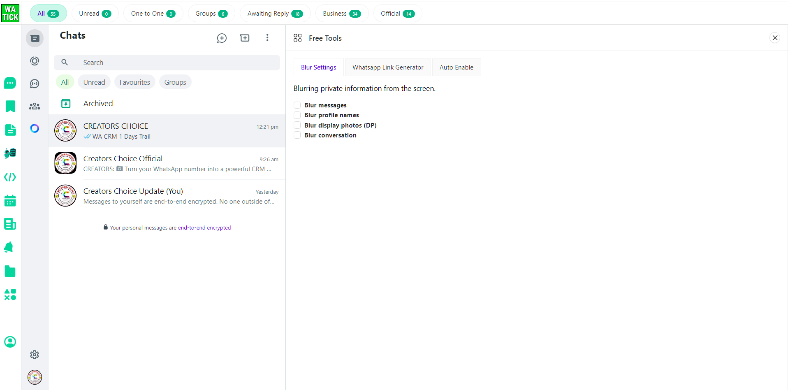This screenshot has height=390, width=788.
Task: Click the add-to-tab plus box icon
Action: [x=245, y=38]
